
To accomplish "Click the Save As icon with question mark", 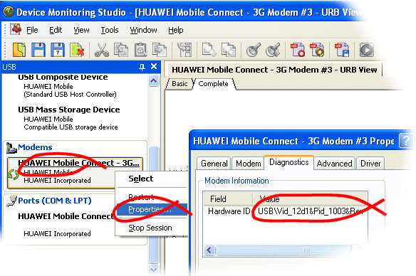I will pos(58,50).
